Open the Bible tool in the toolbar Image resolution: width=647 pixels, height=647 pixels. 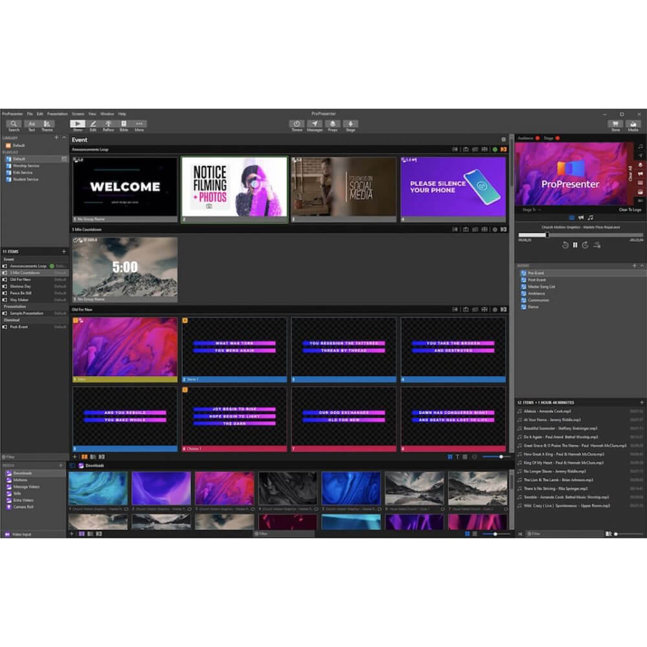point(123,124)
